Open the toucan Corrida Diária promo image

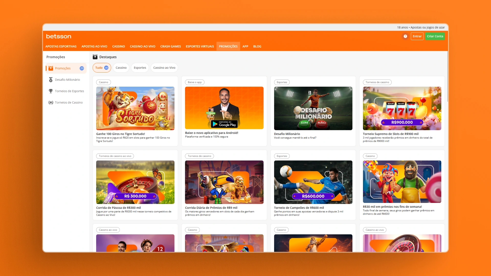(x=224, y=182)
